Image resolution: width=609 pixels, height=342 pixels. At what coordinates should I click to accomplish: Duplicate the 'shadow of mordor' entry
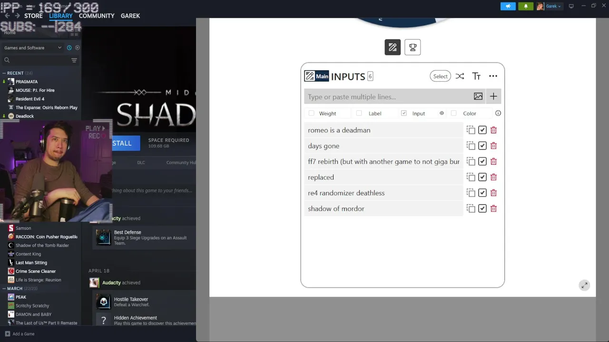point(471,208)
